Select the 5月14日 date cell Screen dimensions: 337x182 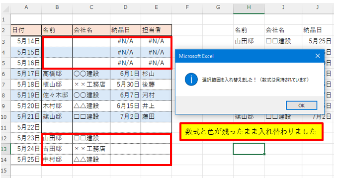point(26,41)
